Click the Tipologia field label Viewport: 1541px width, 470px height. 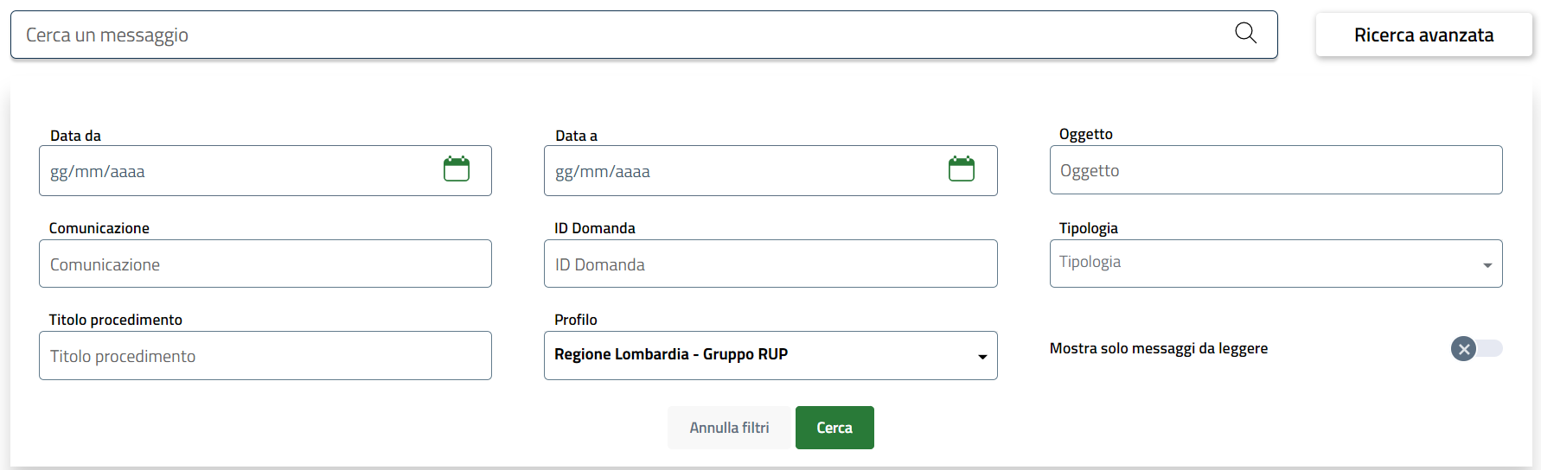[1088, 228]
